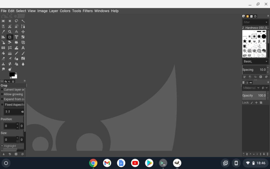Select the Fuzzy Select magic wand tool
The width and height of the screenshot is (270, 169).
coord(23,21)
